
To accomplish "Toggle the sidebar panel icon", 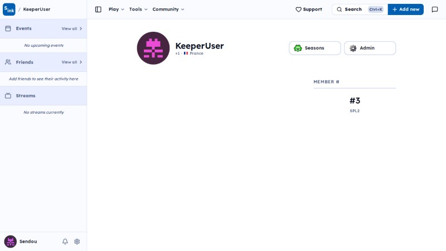I will click(x=98, y=9).
